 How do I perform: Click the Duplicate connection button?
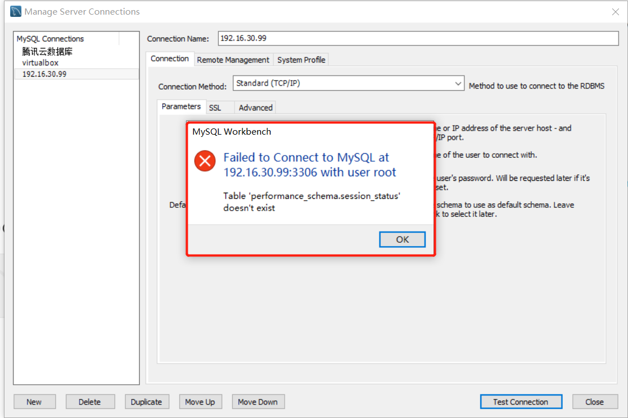(x=147, y=402)
